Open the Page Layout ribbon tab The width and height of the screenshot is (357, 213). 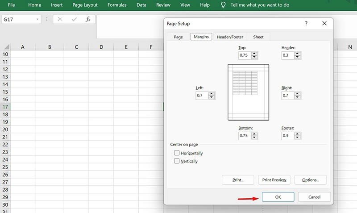coord(85,5)
